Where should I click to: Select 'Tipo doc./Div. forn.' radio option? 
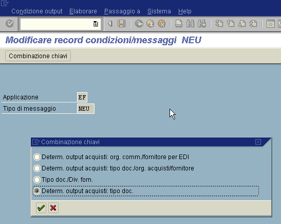point(37,180)
